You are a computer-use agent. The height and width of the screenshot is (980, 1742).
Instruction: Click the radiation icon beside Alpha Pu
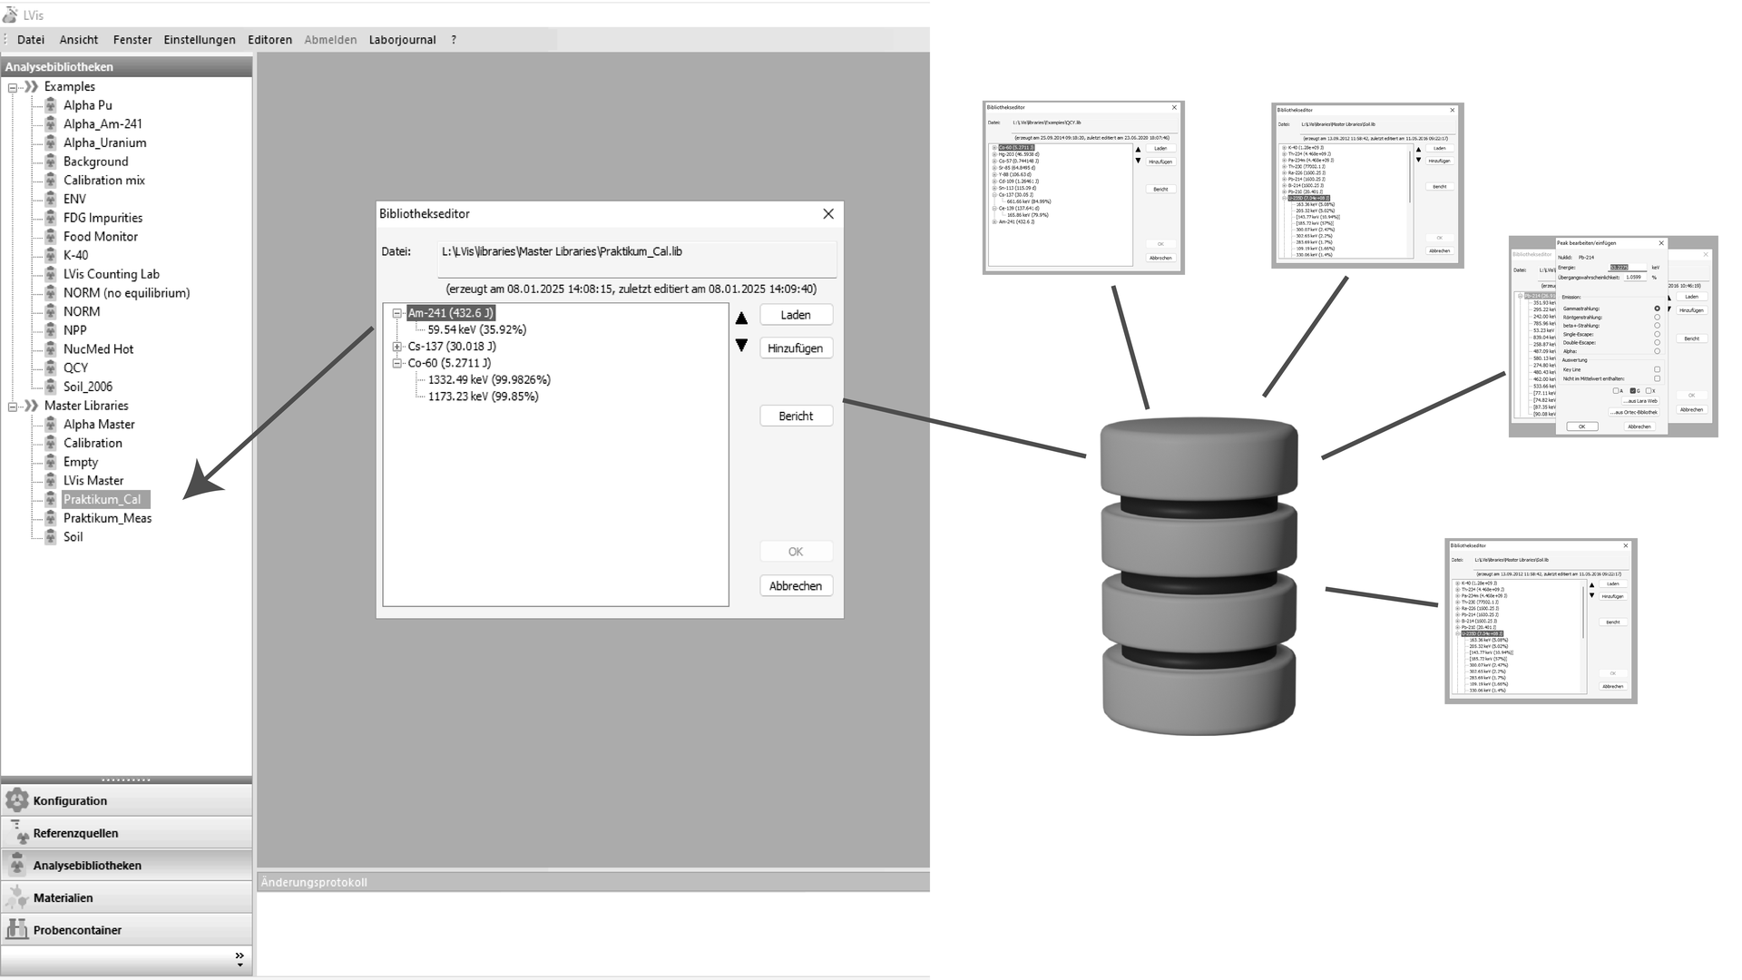[x=51, y=105]
